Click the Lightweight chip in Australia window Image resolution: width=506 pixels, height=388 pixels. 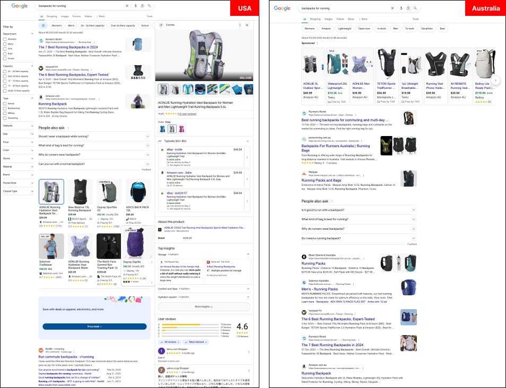345,29
